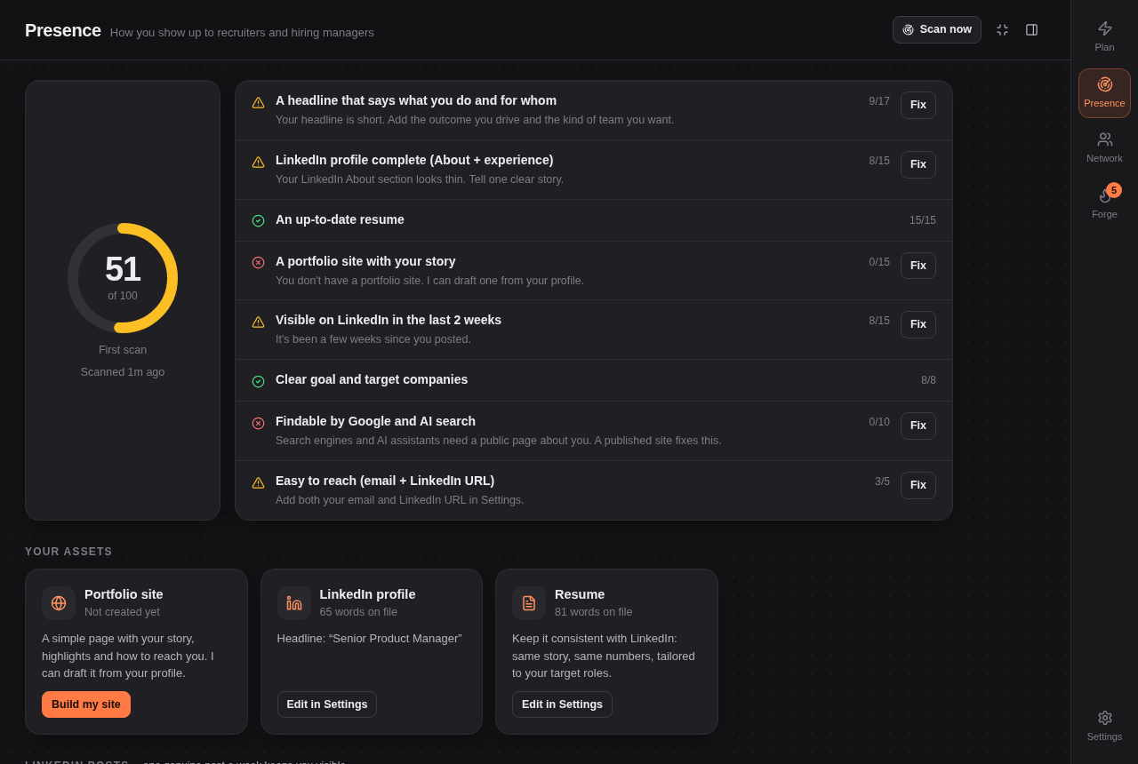Fix the headline item
This screenshot has height=764, width=1138.
[918, 105]
